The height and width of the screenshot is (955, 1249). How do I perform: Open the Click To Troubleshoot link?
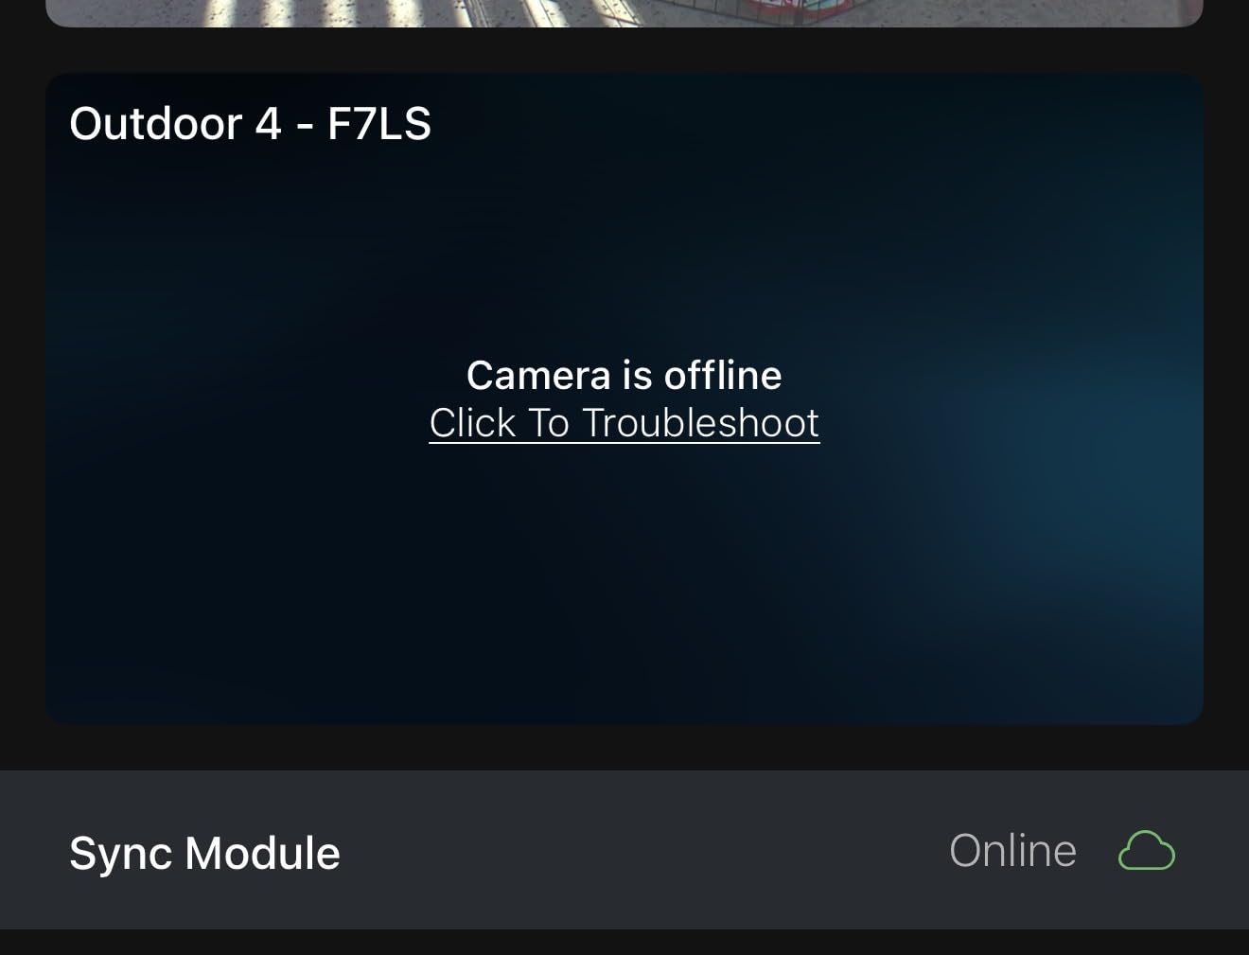624,423
